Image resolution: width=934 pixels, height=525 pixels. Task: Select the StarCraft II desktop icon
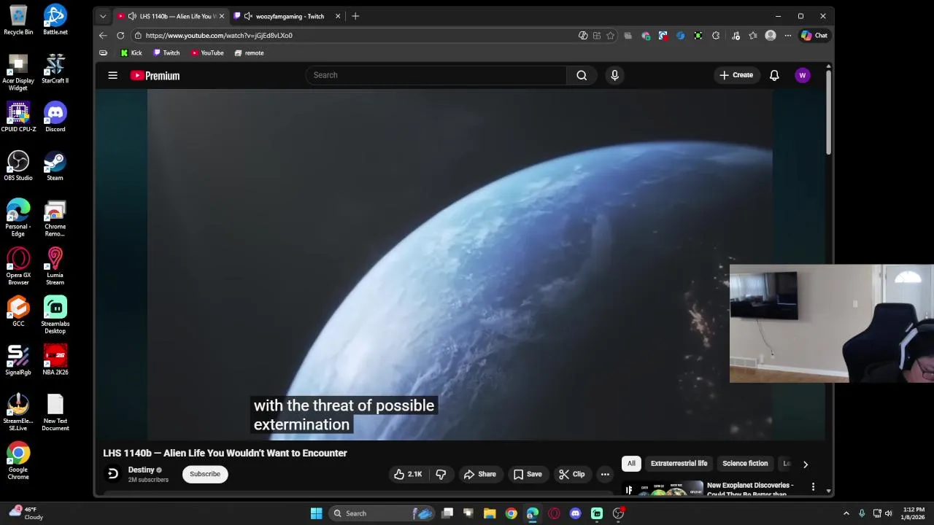pyautogui.click(x=55, y=69)
